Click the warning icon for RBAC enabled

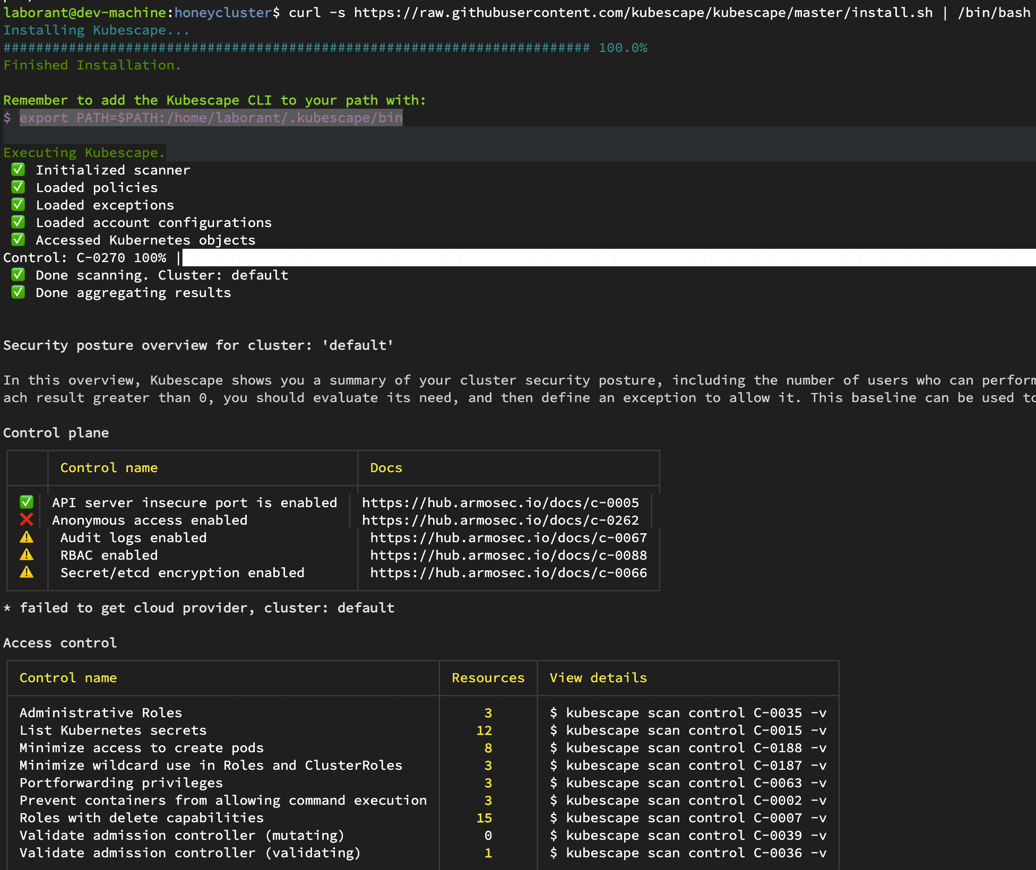coord(27,555)
